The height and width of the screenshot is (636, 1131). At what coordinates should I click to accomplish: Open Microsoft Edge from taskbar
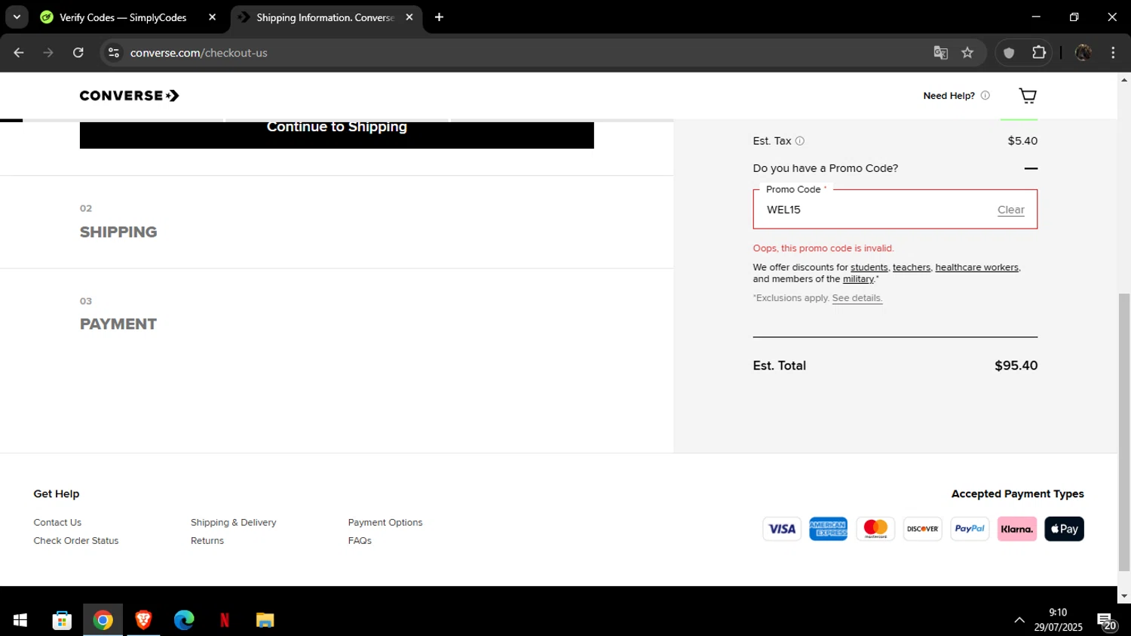184,620
